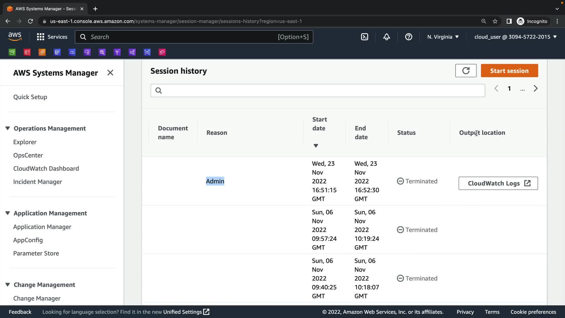Open the red IAM favorite shortcut icon
565x318 pixels.
coord(27,52)
